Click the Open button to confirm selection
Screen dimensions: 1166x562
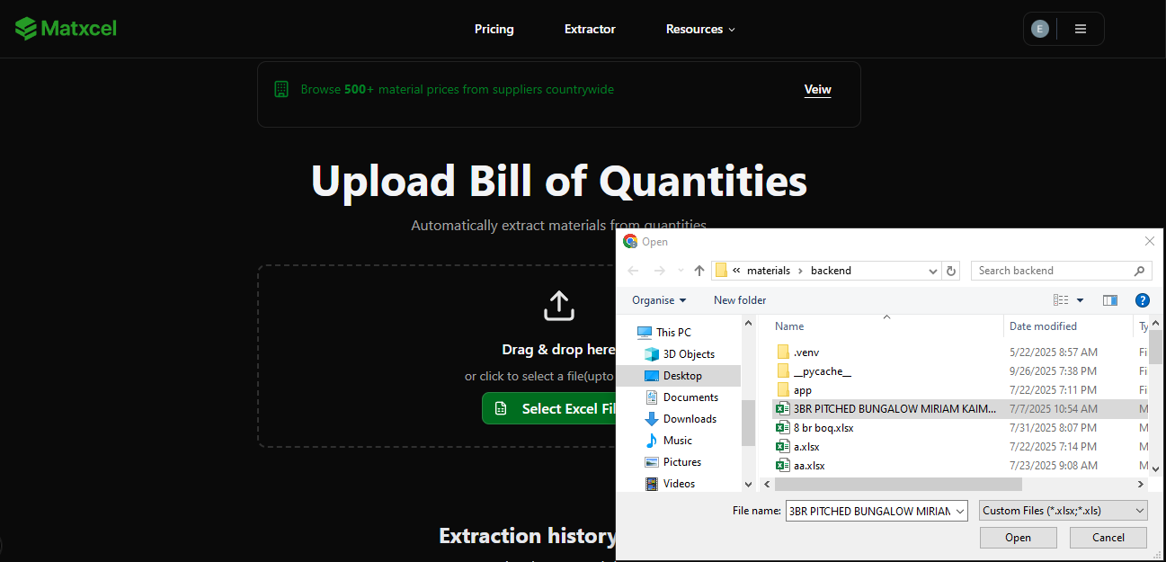point(1018,537)
